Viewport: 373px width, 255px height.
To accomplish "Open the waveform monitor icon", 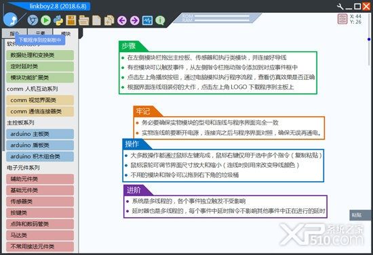I will pyautogui.click(x=147, y=21).
